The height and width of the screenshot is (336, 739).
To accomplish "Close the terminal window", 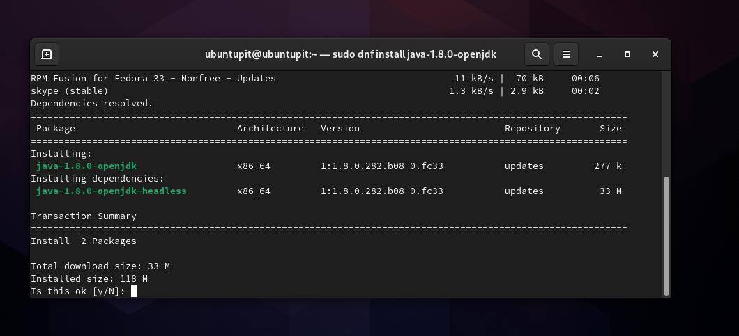I will [x=655, y=54].
